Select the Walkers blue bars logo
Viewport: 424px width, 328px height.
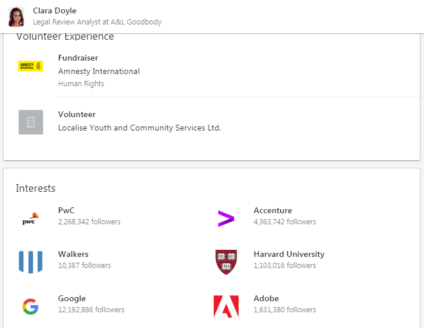[30, 262]
